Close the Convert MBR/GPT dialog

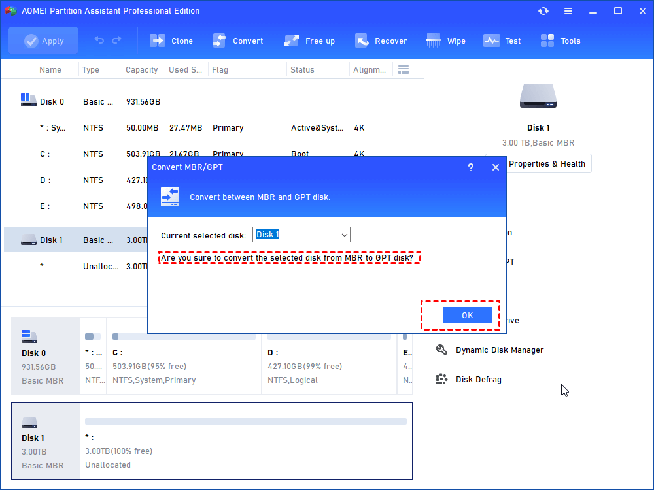pos(496,167)
